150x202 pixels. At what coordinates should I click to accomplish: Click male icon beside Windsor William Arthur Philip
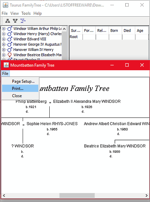(x=10, y=29)
